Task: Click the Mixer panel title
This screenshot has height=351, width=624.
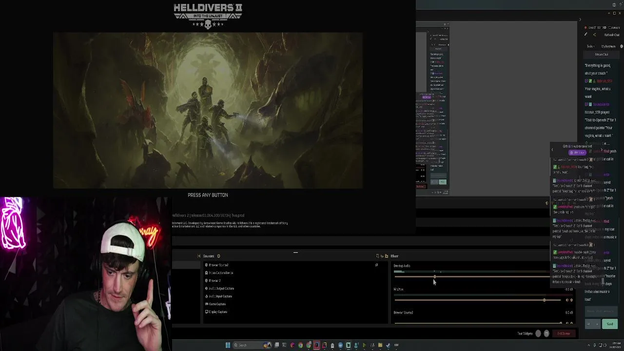Action: click(x=394, y=256)
